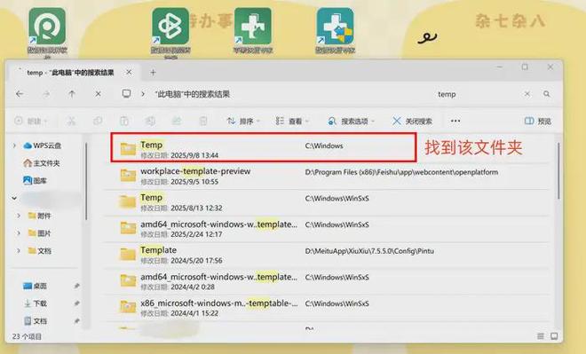Select WPS云盘 in the sidebar
The width and height of the screenshot is (586, 354).
click(x=43, y=146)
